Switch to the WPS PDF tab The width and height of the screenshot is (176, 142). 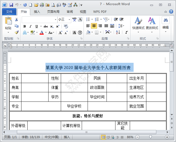pos(100,12)
